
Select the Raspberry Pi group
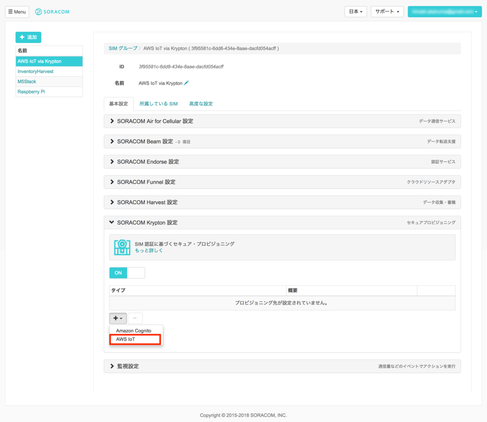[x=49, y=92]
